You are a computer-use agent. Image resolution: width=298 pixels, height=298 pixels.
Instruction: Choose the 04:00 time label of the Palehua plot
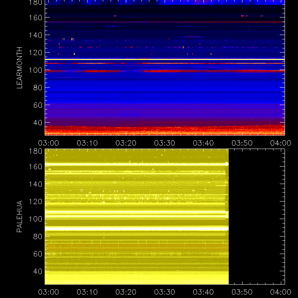point(281,292)
